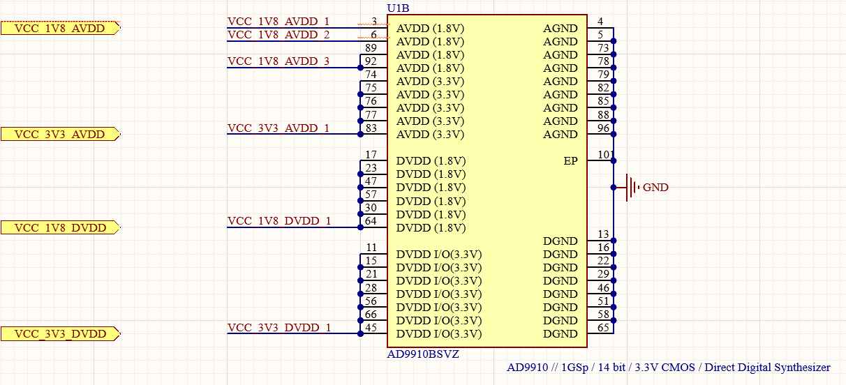Select the VCC_3V3_DVDD port

[61, 334]
